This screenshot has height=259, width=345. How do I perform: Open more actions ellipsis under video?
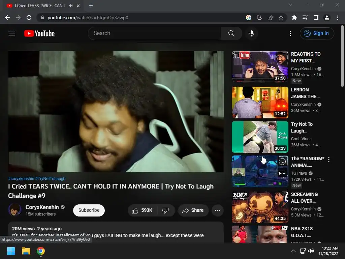coord(218,210)
